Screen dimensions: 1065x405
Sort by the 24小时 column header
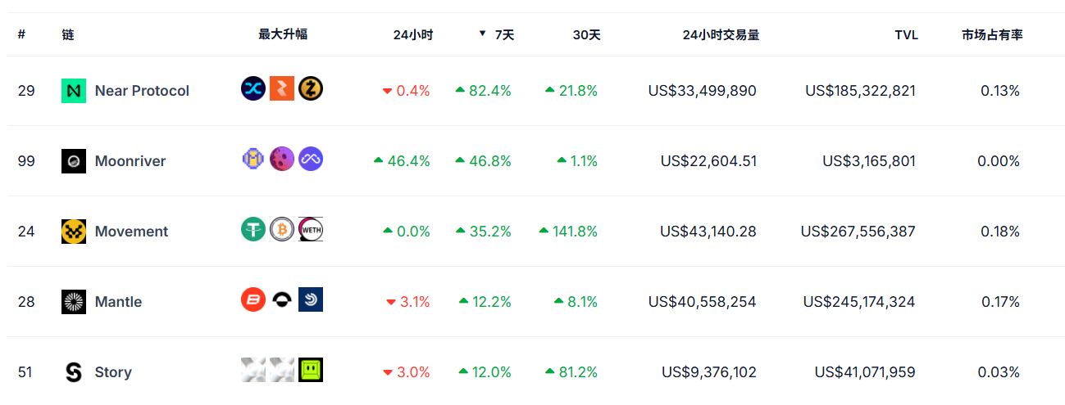pos(413,35)
